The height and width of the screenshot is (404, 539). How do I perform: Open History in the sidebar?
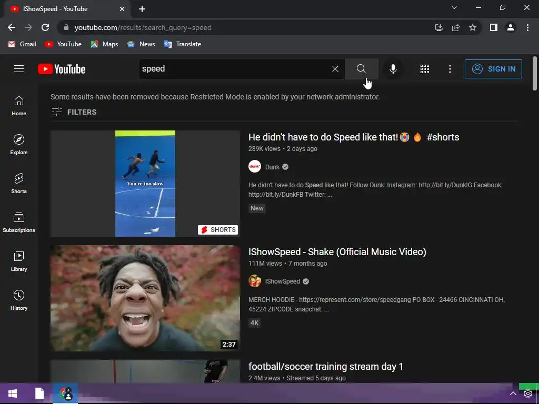tap(19, 300)
